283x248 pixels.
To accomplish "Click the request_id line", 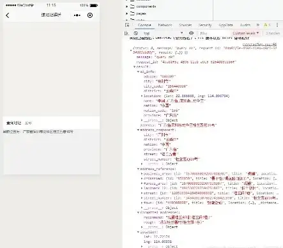I will click(x=186, y=62).
